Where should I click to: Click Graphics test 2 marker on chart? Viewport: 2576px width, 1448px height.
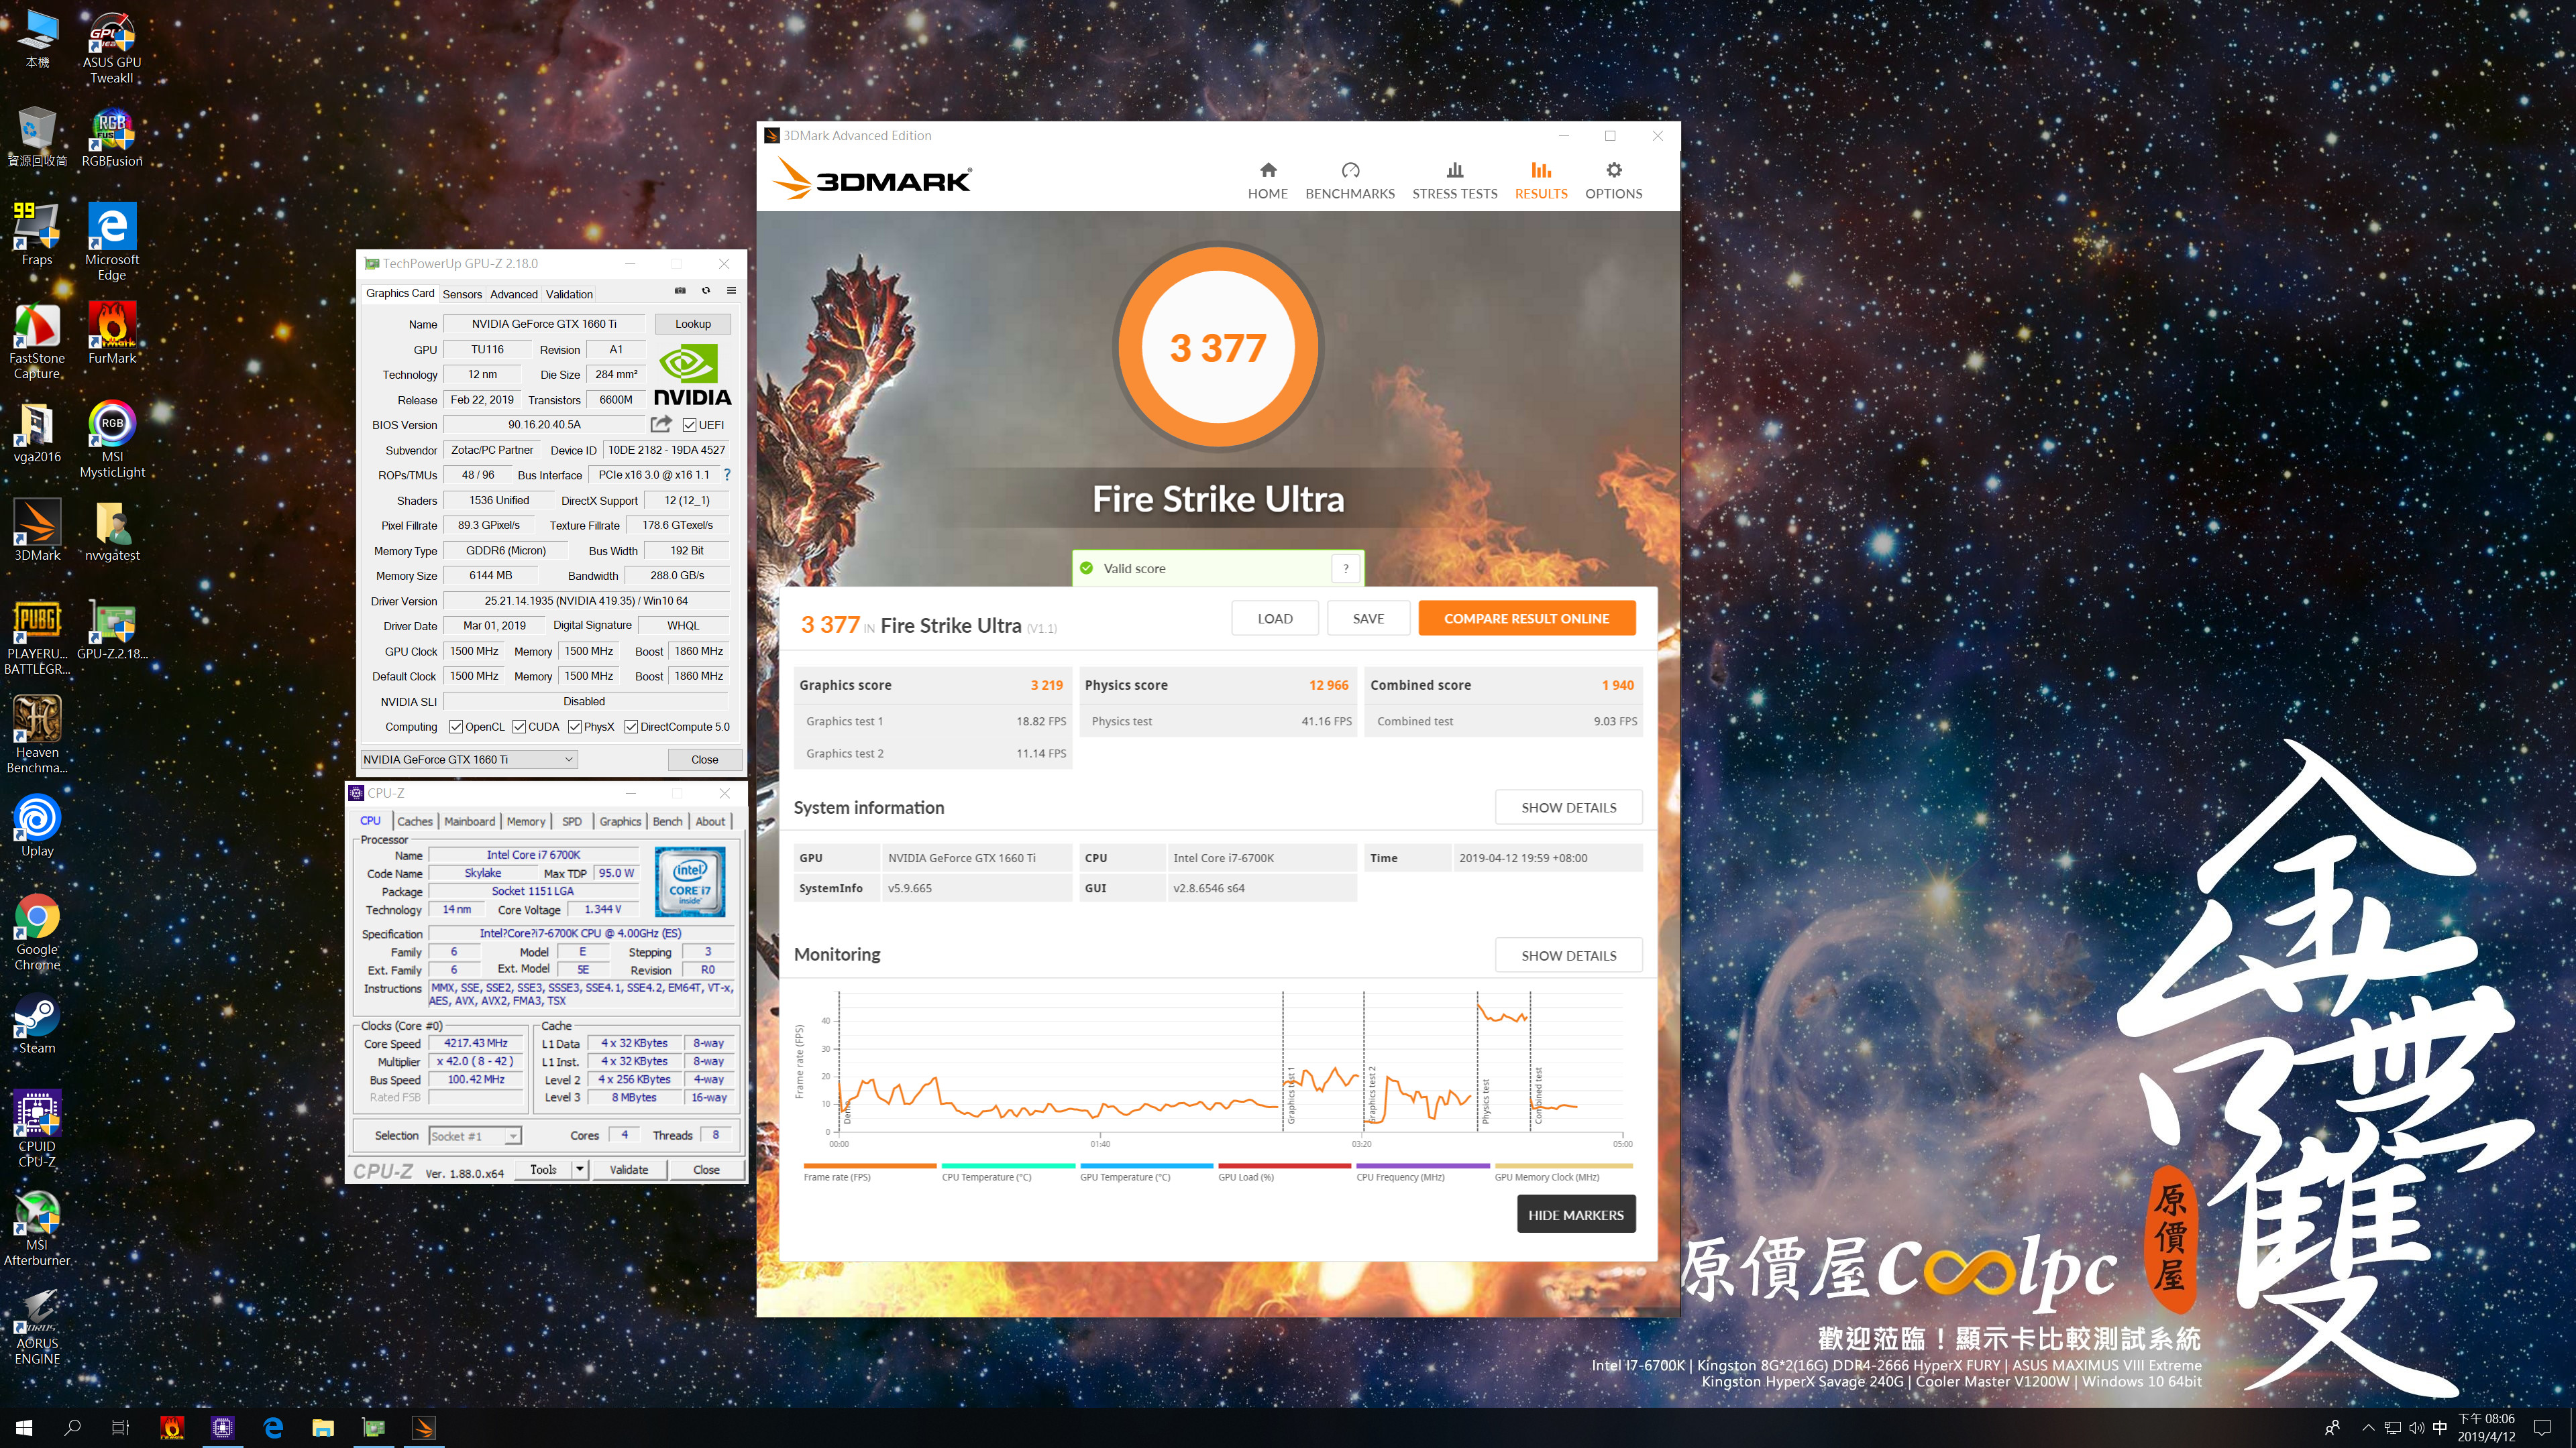[1372, 1094]
